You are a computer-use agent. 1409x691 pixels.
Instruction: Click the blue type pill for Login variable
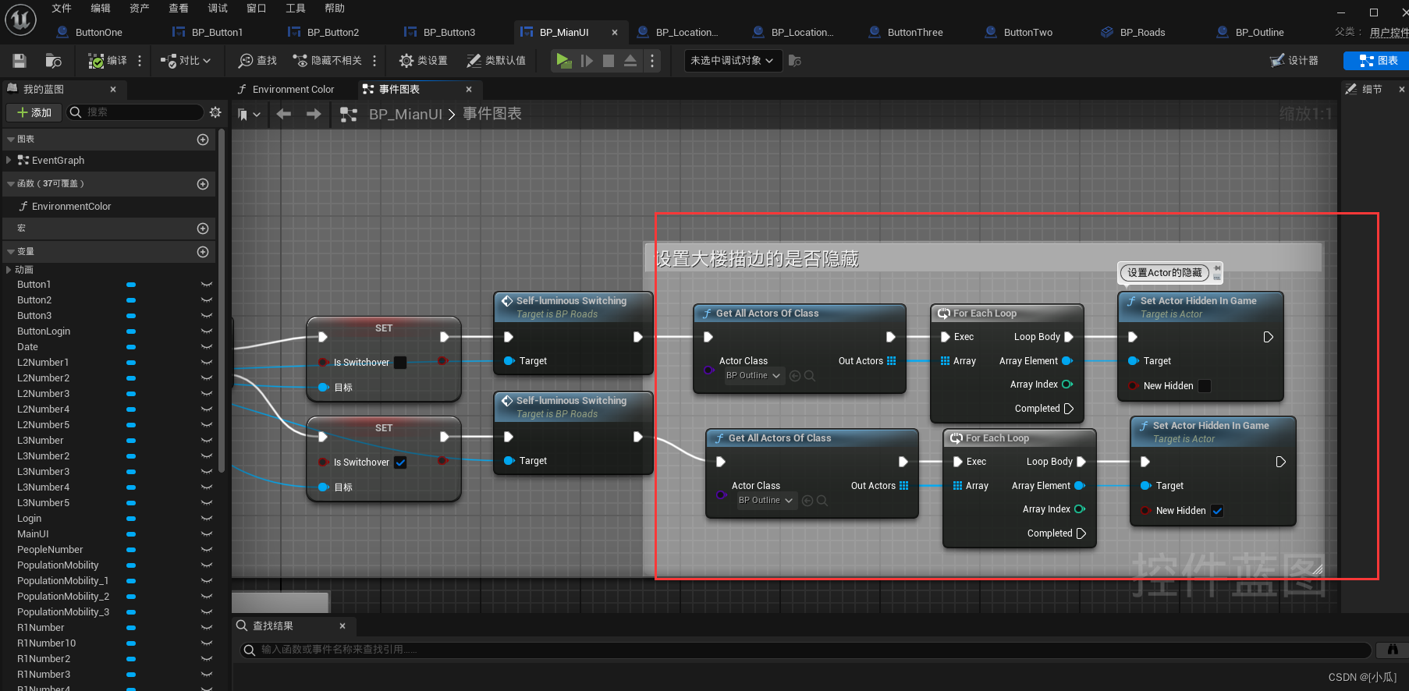click(x=131, y=519)
